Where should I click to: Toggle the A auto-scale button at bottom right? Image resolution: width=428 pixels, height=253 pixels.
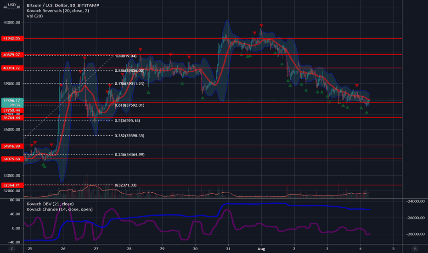[415, 248]
